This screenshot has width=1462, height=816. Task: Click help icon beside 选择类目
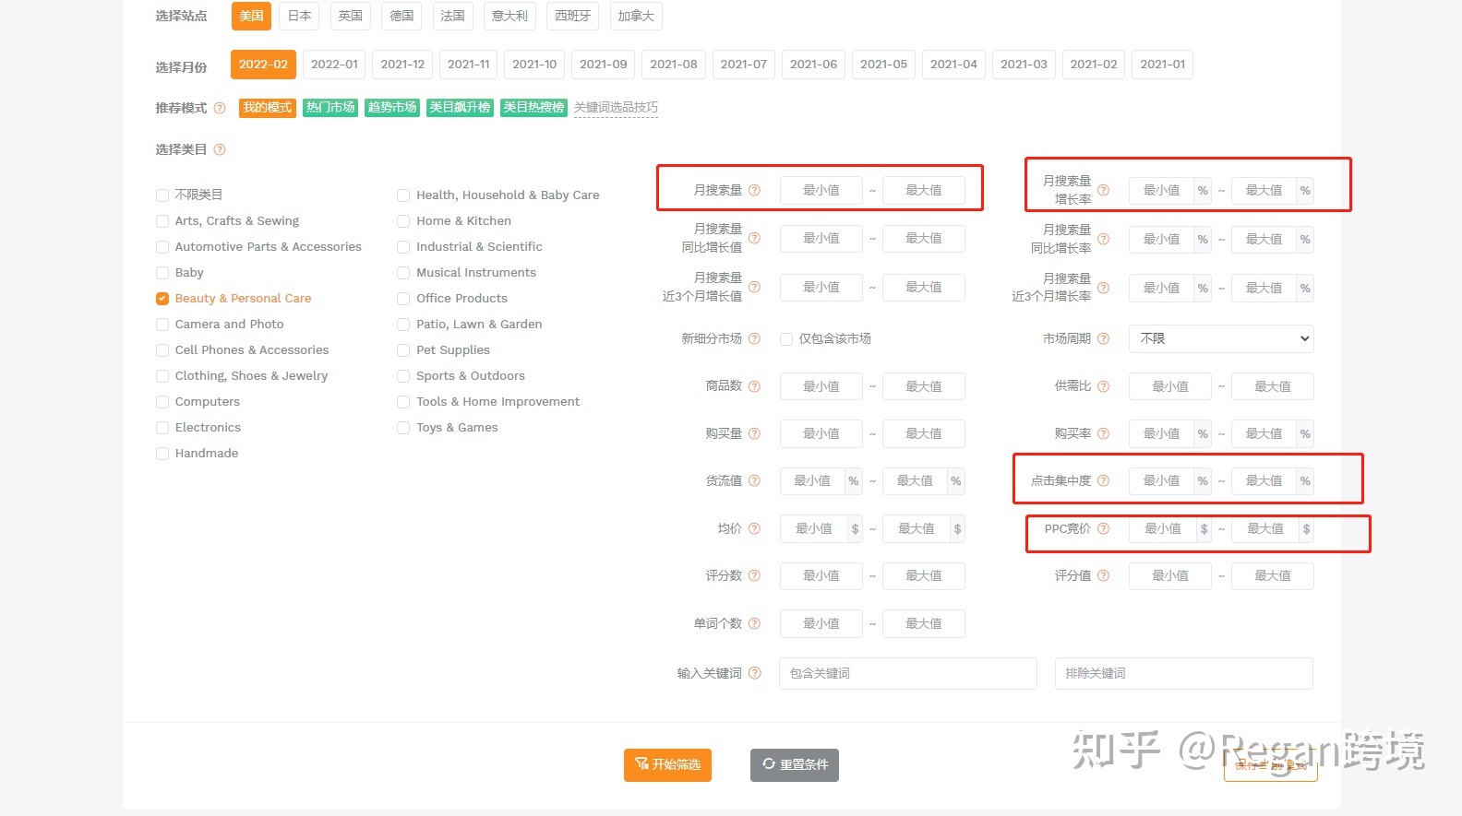click(x=220, y=149)
